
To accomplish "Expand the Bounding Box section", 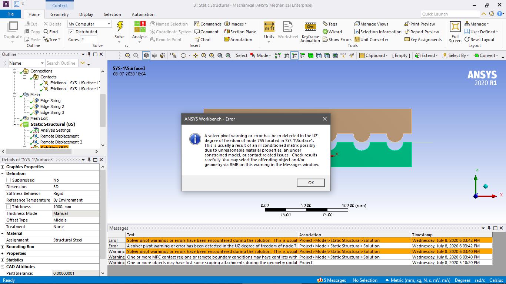I will point(2,247).
